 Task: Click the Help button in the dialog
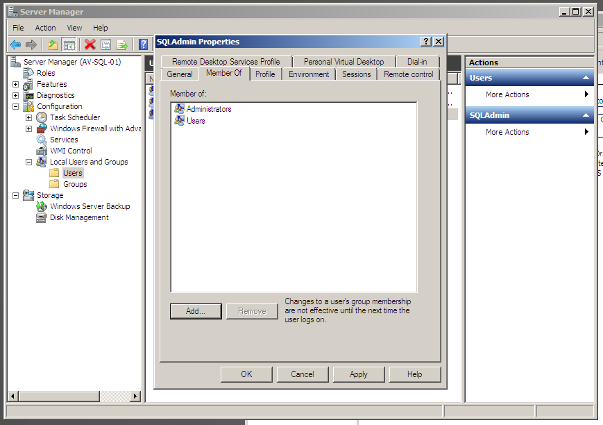click(x=415, y=374)
